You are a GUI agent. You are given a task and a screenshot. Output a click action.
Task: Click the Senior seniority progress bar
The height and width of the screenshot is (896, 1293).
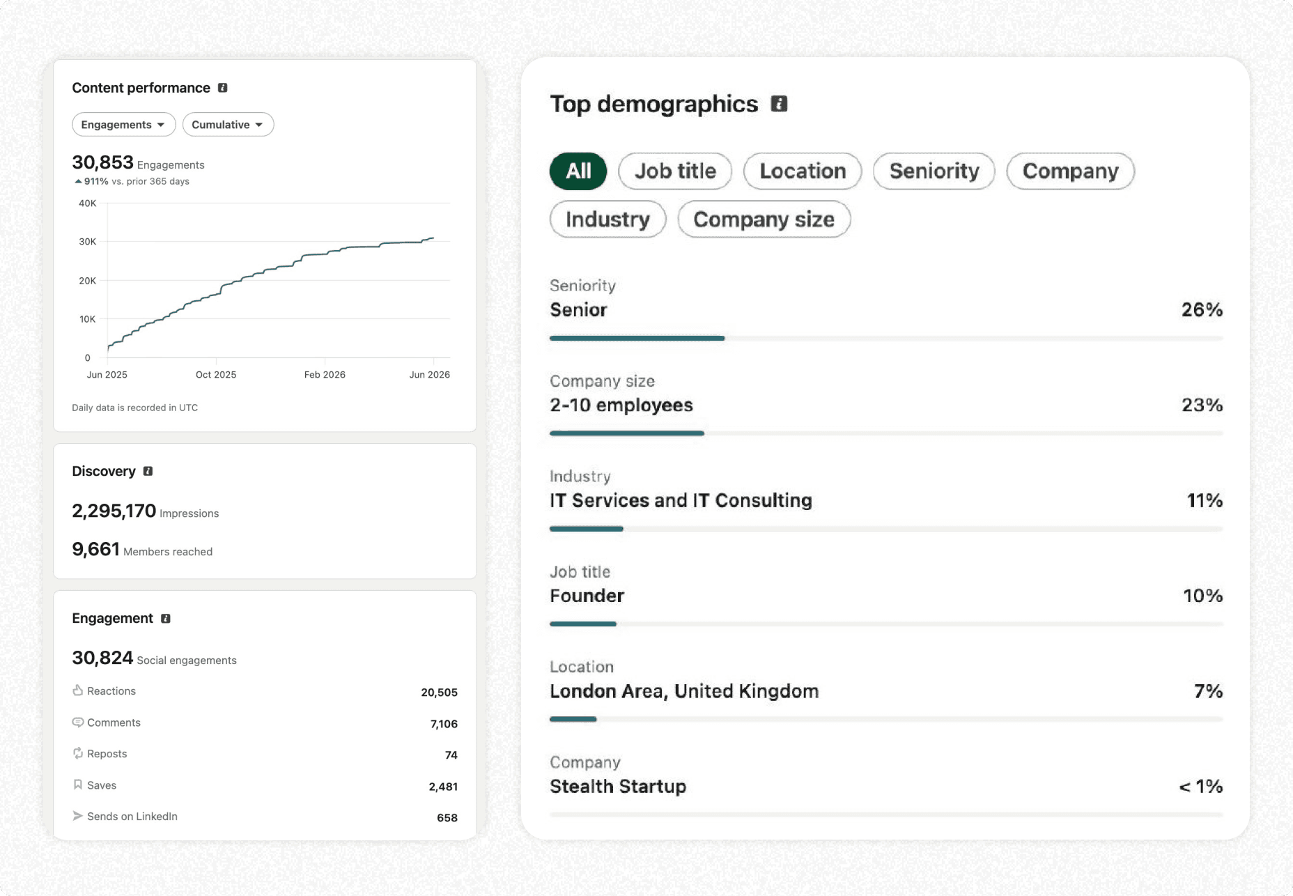click(x=886, y=339)
